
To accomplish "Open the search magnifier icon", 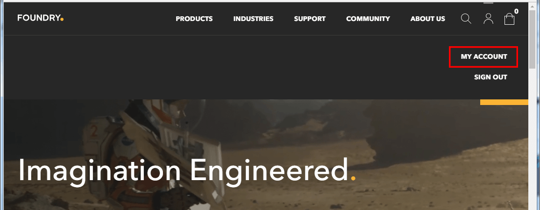I will click(466, 19).
